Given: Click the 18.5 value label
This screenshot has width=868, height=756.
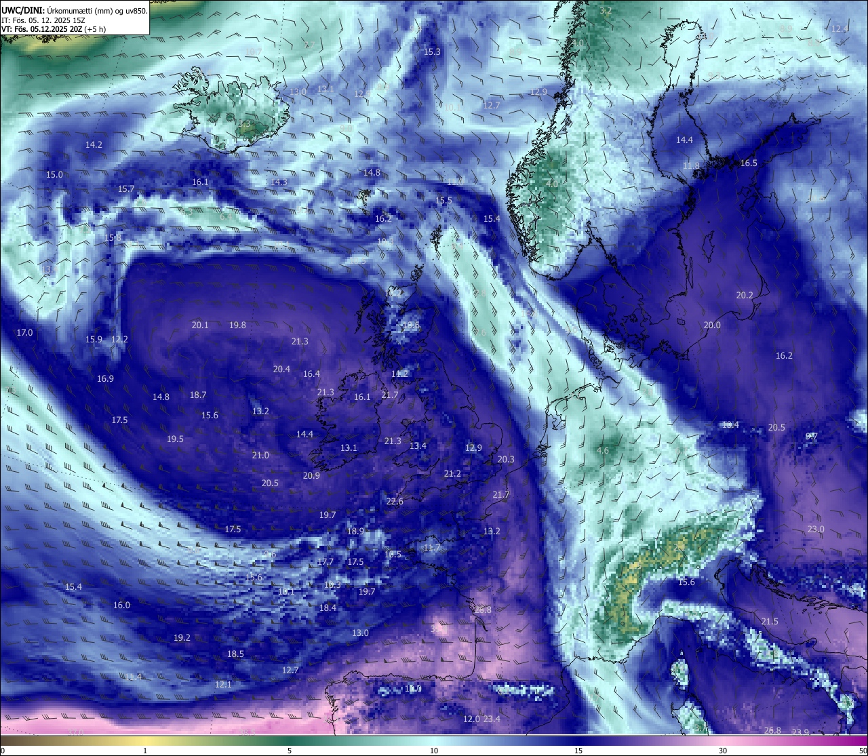Looking at the screenshot, I should pos(235,654).
